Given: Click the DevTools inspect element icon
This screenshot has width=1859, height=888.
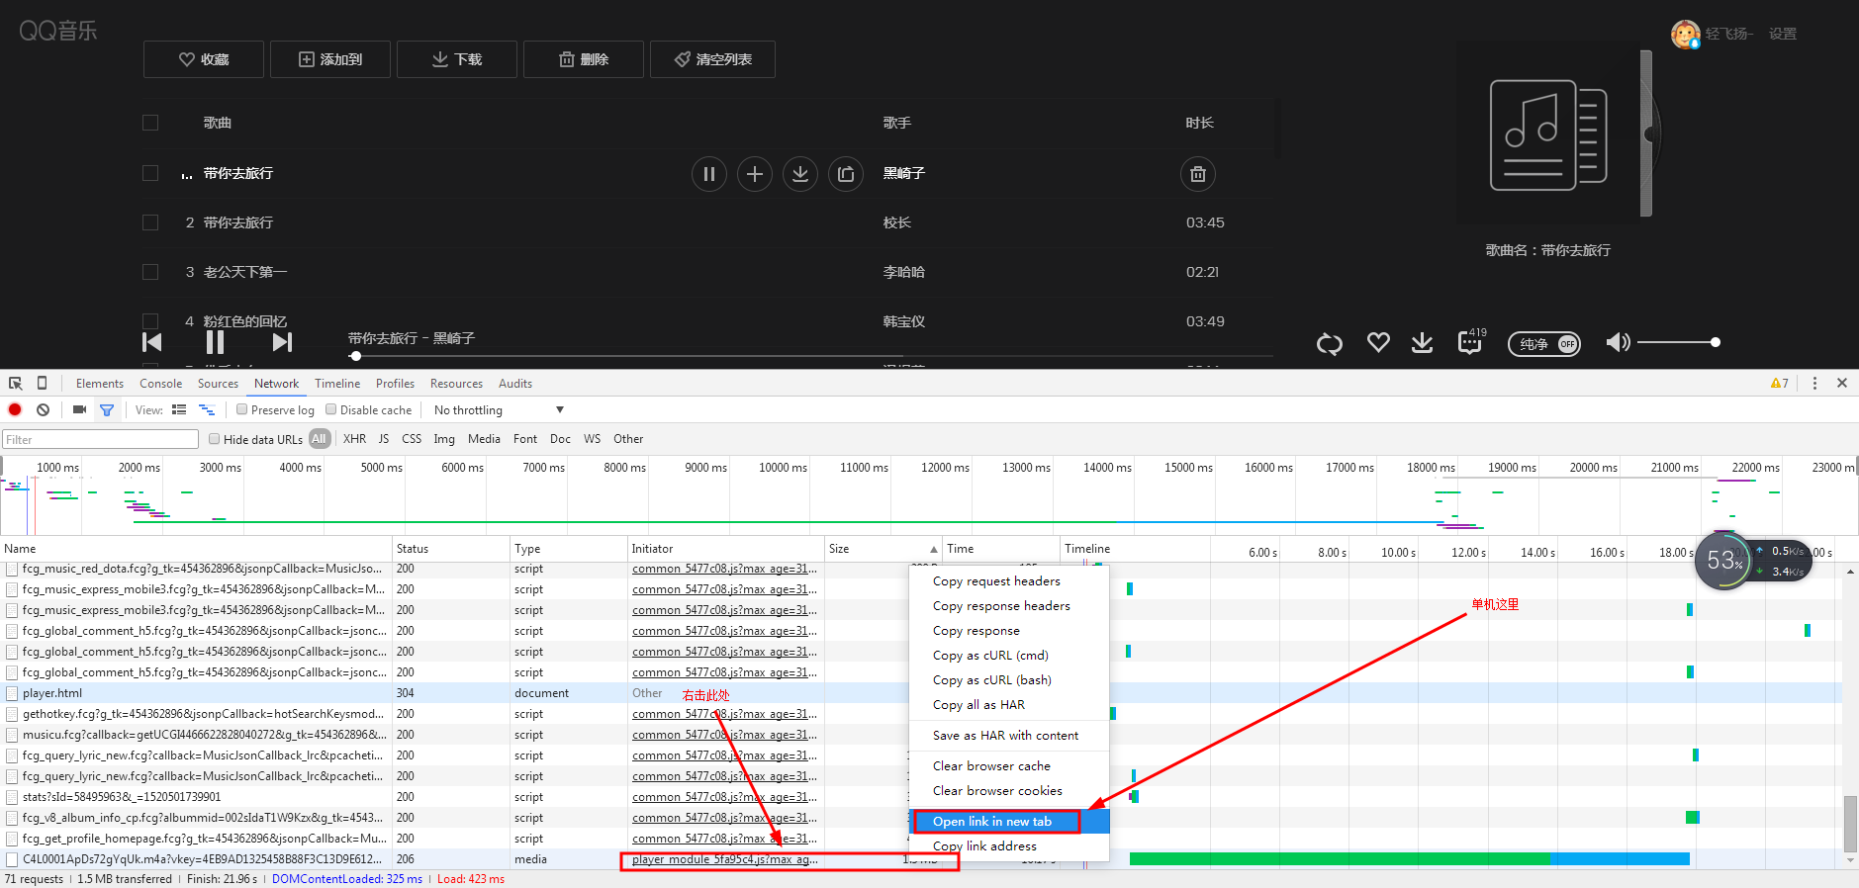Looking at the screenshot, I should coord(16,383).
